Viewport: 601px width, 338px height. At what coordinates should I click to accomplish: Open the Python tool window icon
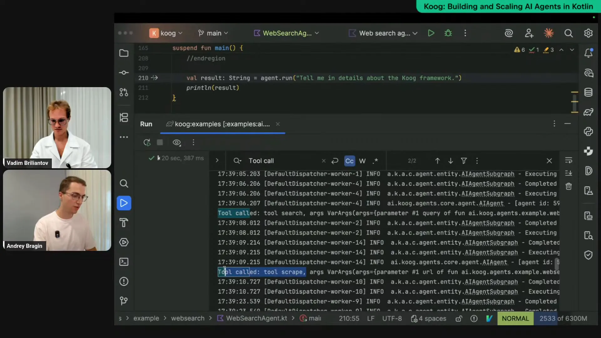click(588, 131)
